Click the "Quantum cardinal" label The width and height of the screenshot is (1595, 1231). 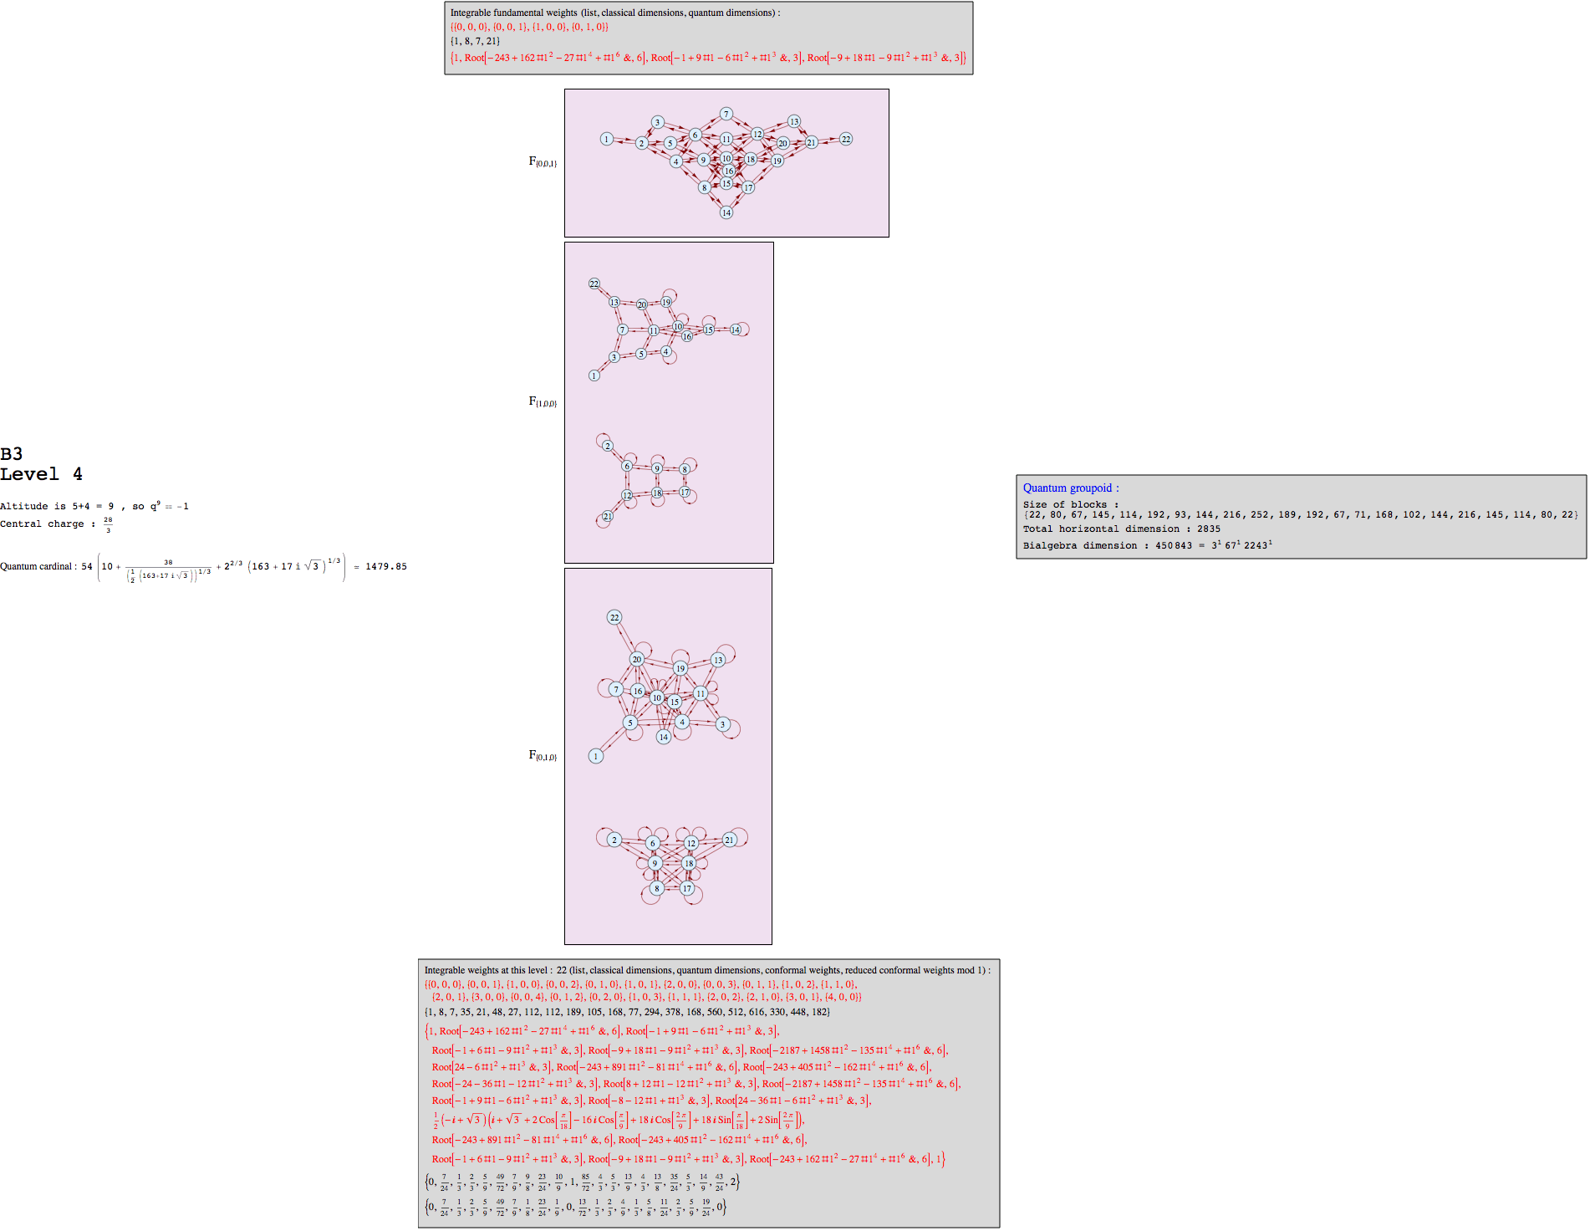[x=38, y=566]
